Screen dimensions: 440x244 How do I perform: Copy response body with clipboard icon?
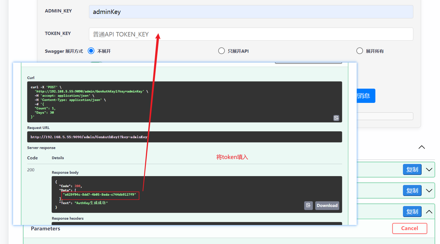click(x=308, y=205)
